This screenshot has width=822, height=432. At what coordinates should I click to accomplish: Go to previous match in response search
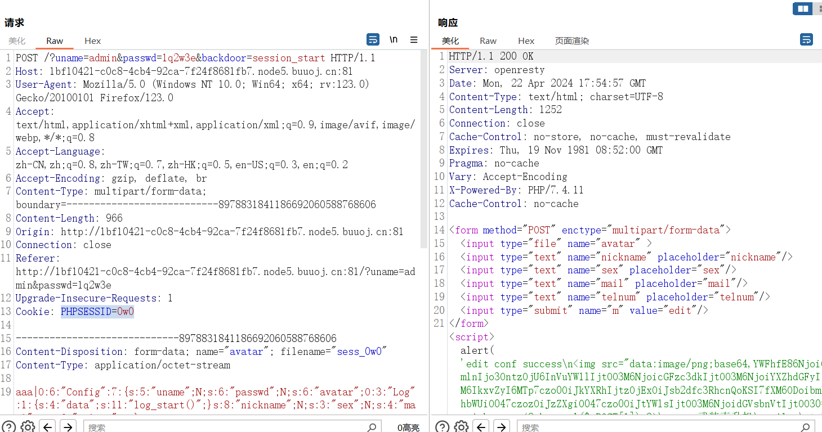coord(481,426)
